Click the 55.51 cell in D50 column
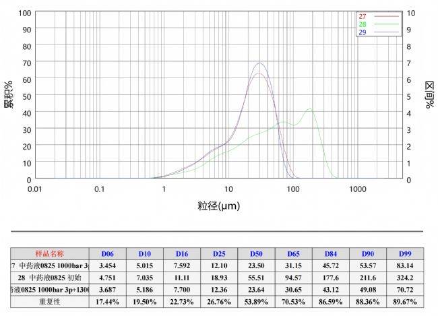Image resolution: width=438 pixels, height=316 pixels. 257,278
